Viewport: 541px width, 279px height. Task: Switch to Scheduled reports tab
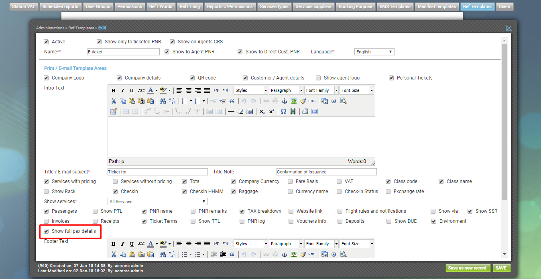tap(61, 6)
